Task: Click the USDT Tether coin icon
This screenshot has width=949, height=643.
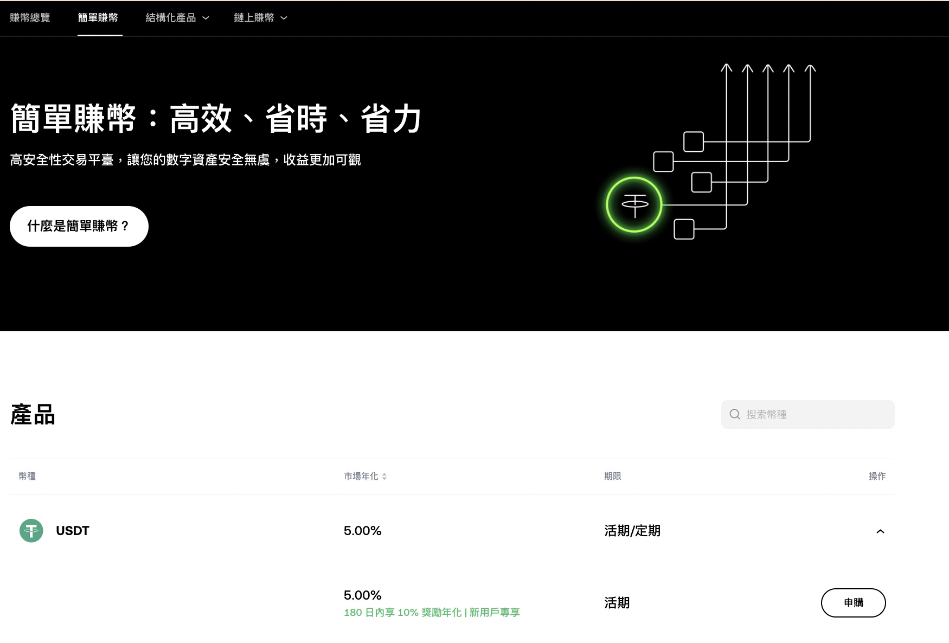Action: point(31,531)
